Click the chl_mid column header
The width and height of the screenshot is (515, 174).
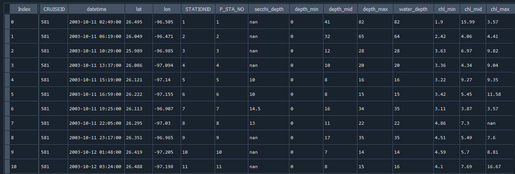point(473,9)
